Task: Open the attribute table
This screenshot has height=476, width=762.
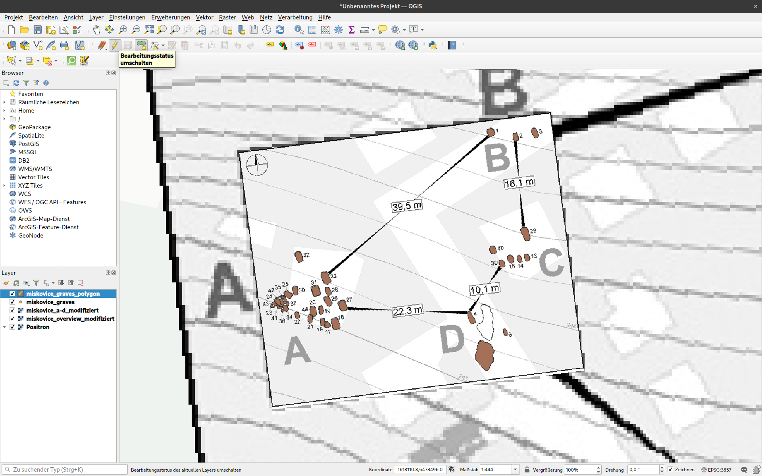Action: point(312,30)
